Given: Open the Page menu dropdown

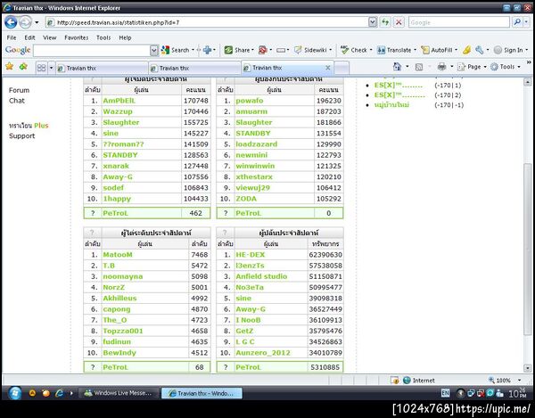Looking at the screenshot, I should [x=471, y=67].
